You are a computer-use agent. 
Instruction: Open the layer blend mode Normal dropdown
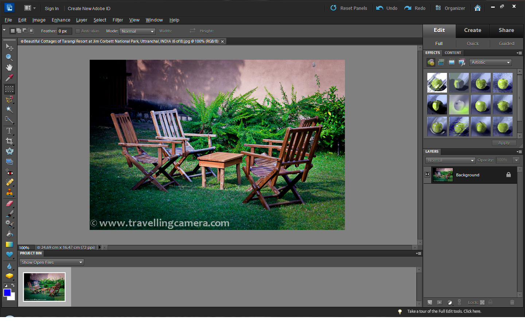pos(450,160)
